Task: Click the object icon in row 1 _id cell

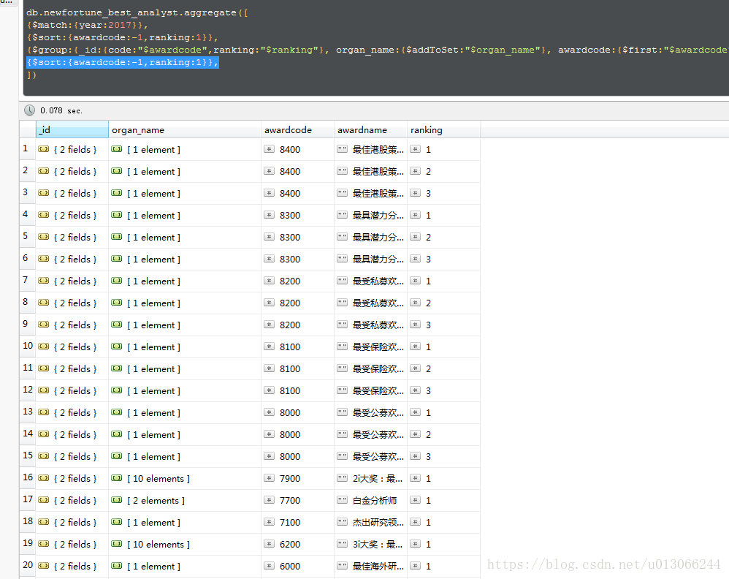Action: (44, 149)
